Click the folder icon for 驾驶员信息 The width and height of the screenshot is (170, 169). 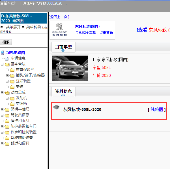coord(7,115)
